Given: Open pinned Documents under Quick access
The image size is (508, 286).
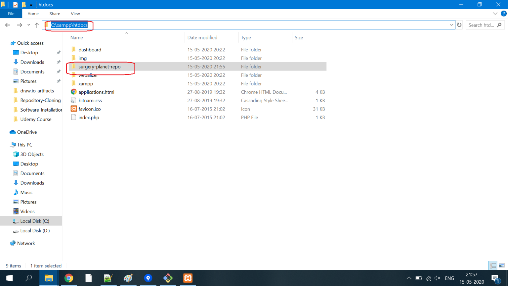Looking at the screenshot, I should pos(32,72).
